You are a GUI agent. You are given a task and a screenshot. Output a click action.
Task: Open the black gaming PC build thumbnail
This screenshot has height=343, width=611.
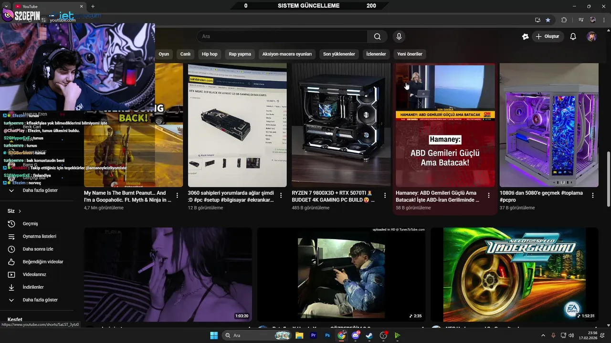point(341,125)
